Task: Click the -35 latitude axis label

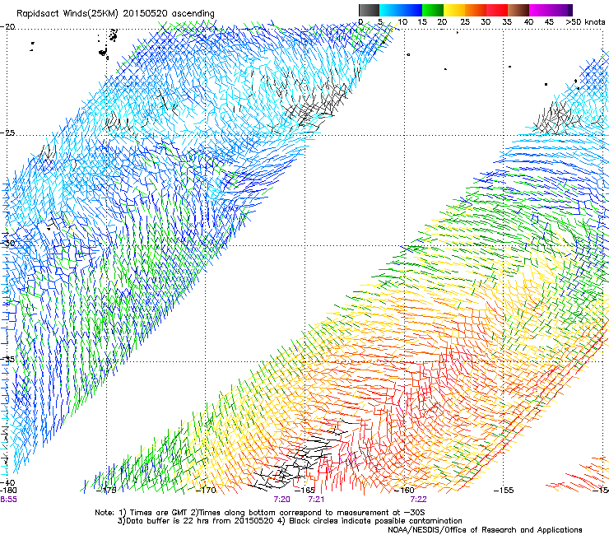Action: (7, 360)
